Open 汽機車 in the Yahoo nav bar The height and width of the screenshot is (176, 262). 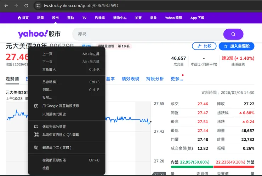click(100, 18)
